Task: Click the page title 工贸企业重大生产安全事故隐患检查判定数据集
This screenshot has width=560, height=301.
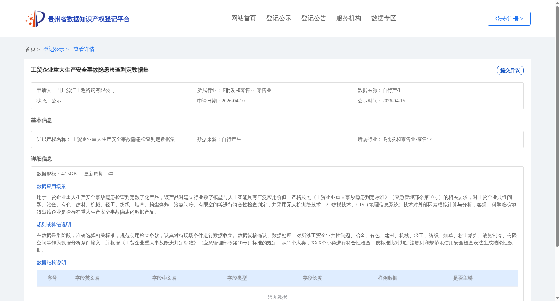Action: 90,70
